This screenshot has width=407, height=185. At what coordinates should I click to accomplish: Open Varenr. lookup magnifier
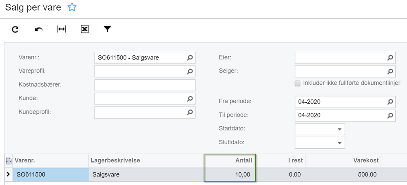pos(190,58)
